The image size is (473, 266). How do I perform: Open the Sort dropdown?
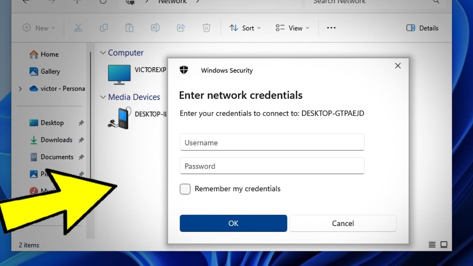click(x=245, y=28)
